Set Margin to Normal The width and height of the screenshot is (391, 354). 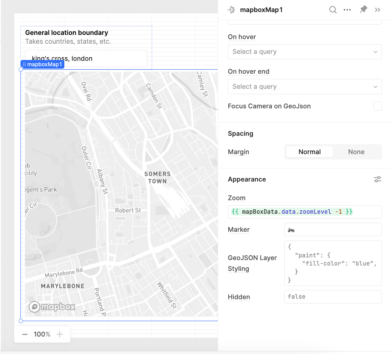309,152
